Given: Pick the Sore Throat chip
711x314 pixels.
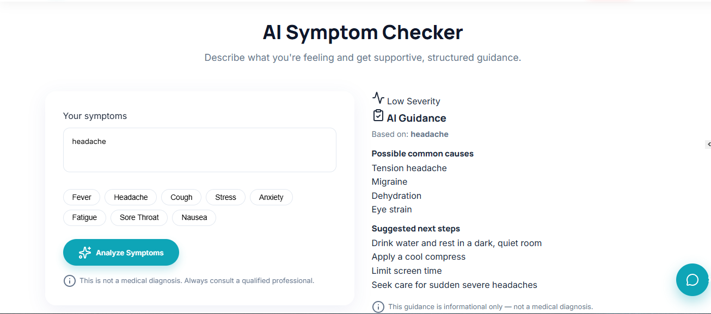Looking at the screenshot, I should pyautogui.click(x=139, y=217).
